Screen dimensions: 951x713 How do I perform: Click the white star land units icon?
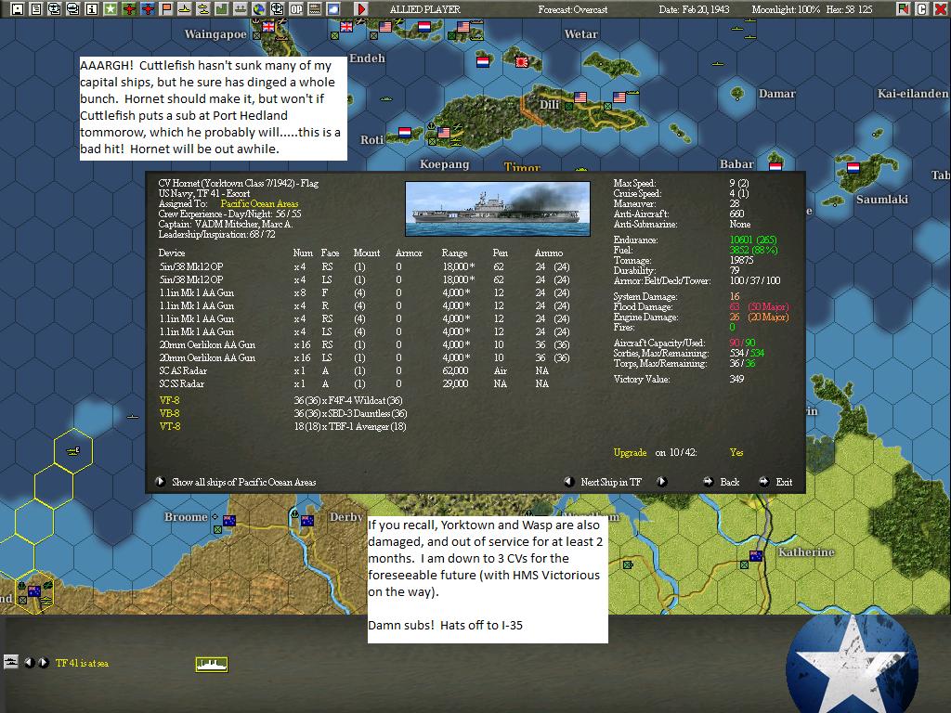[x=111, y=9]
